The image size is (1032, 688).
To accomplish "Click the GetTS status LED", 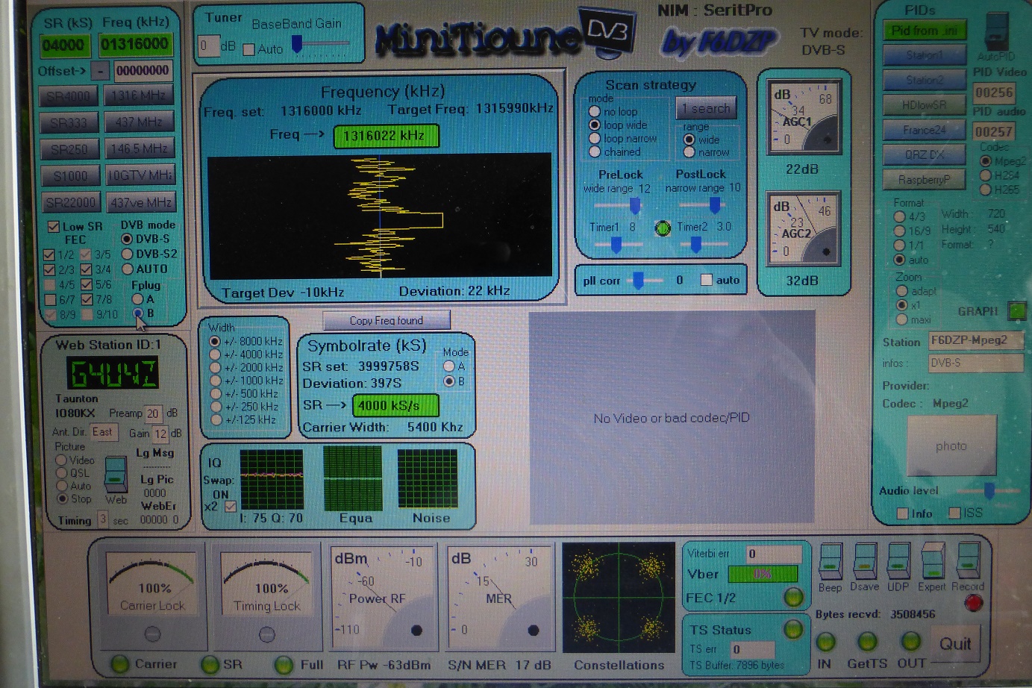I will [x=867, y=641].
